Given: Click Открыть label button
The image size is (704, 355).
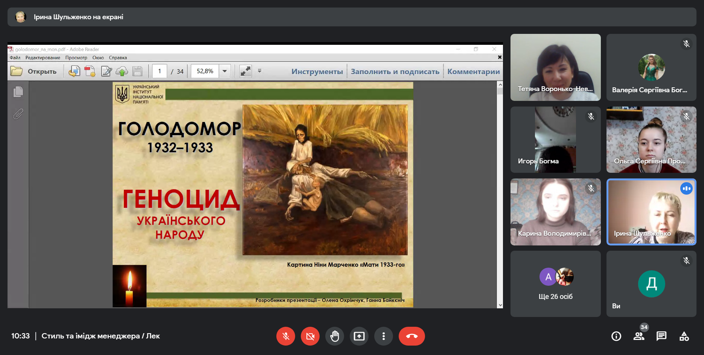Looking at the screenshot, I should pyautogui.click(x=42, y=72).
